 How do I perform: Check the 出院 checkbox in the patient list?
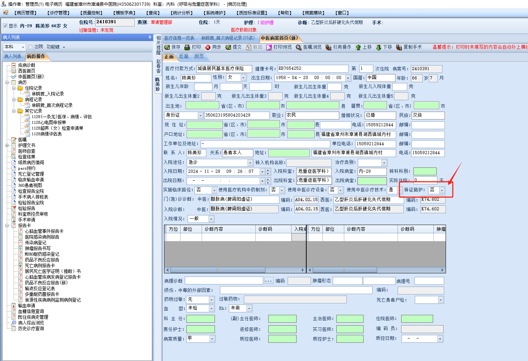point(30,47)
